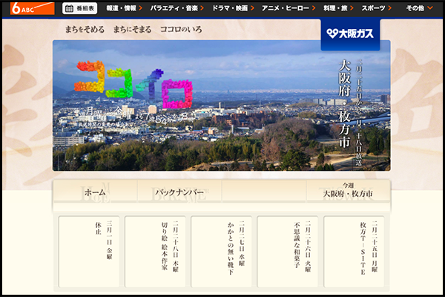Select the 今週 大阪府・枚方市 tab

click(348, 191)
